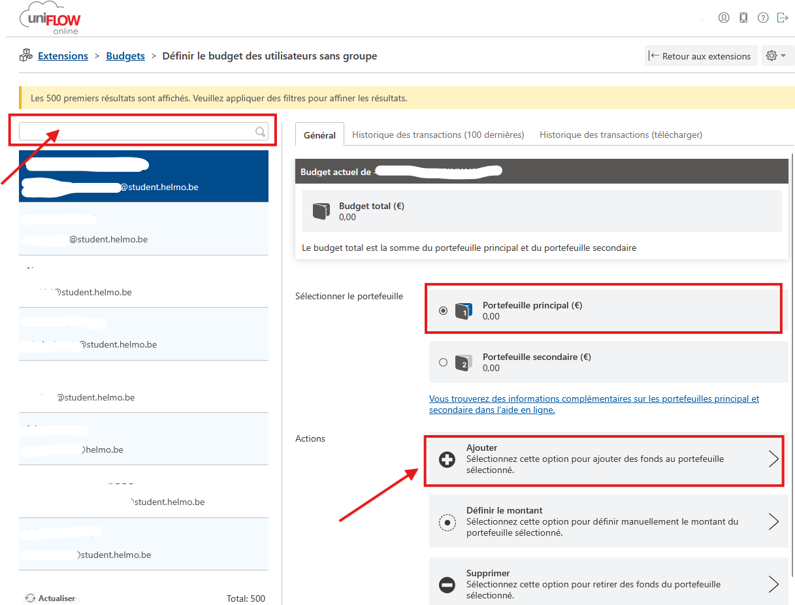
Task: Select the Portefeuille secondaire radio button
Action: [444, 362]
